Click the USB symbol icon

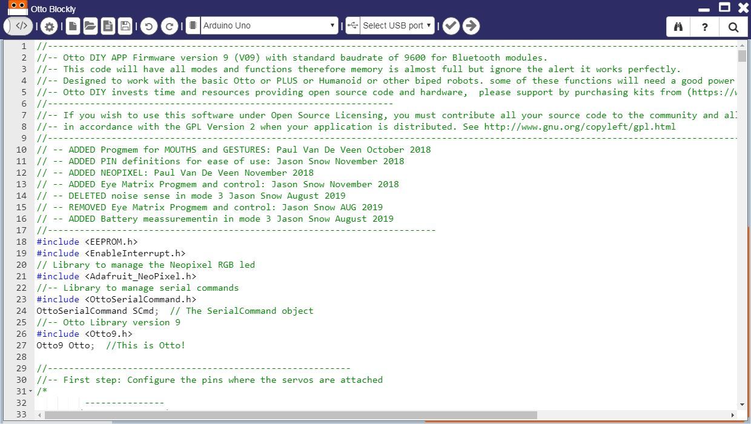353,25
